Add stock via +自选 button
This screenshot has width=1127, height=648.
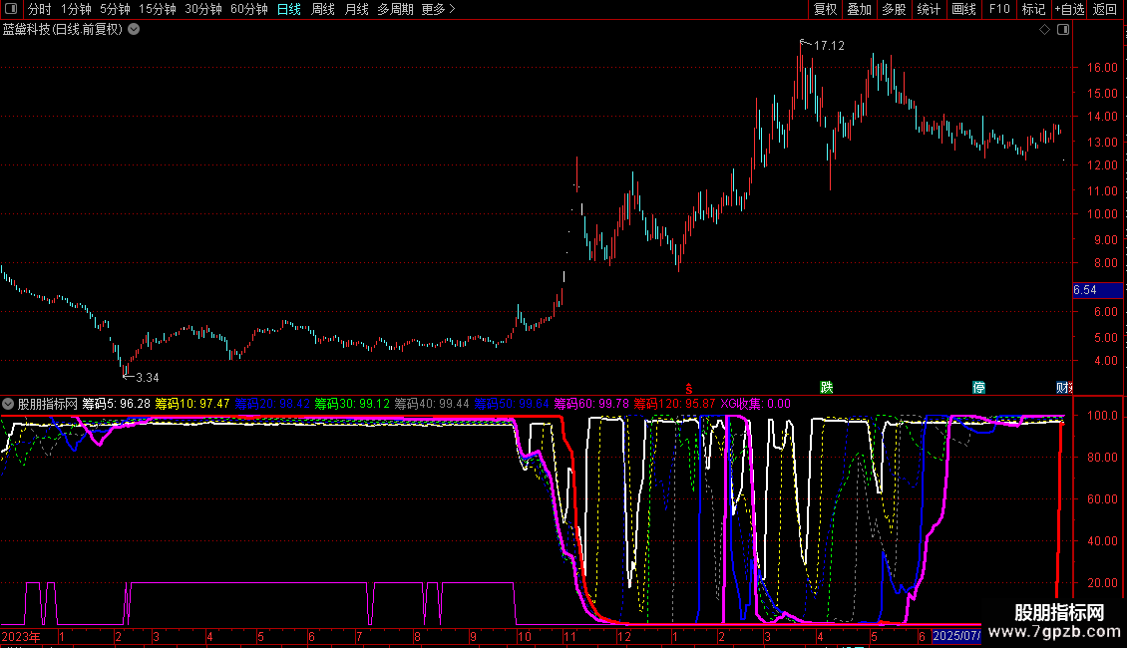click(x=1069, y=9)
